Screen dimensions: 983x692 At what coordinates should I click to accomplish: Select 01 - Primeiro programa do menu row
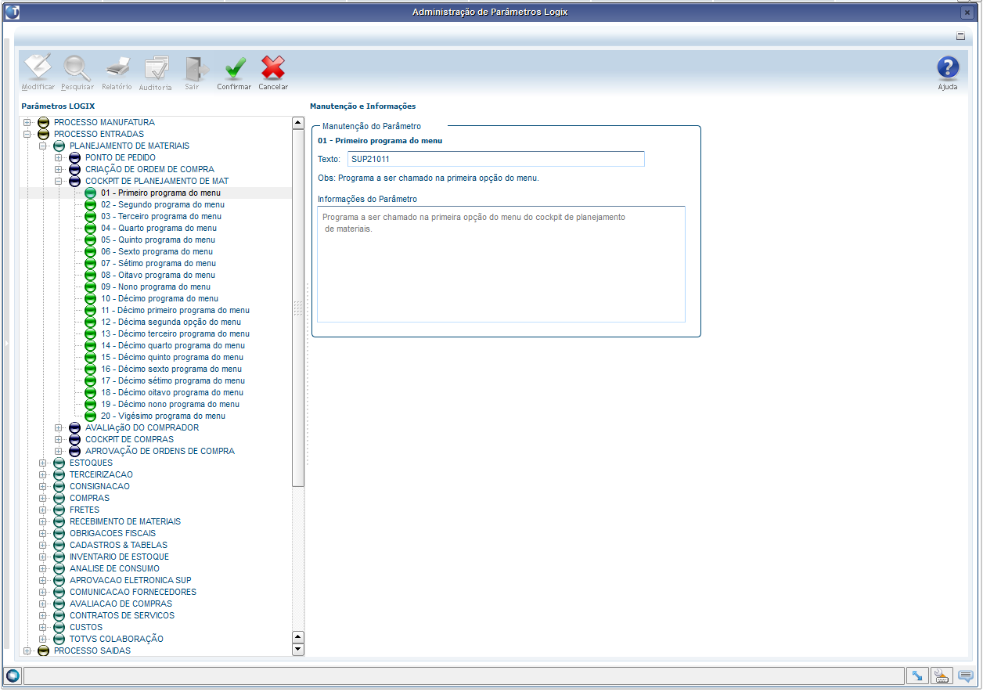(x=155, y=193)
